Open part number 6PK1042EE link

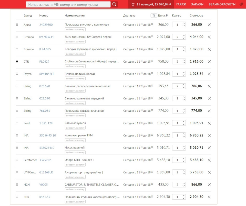47,74
